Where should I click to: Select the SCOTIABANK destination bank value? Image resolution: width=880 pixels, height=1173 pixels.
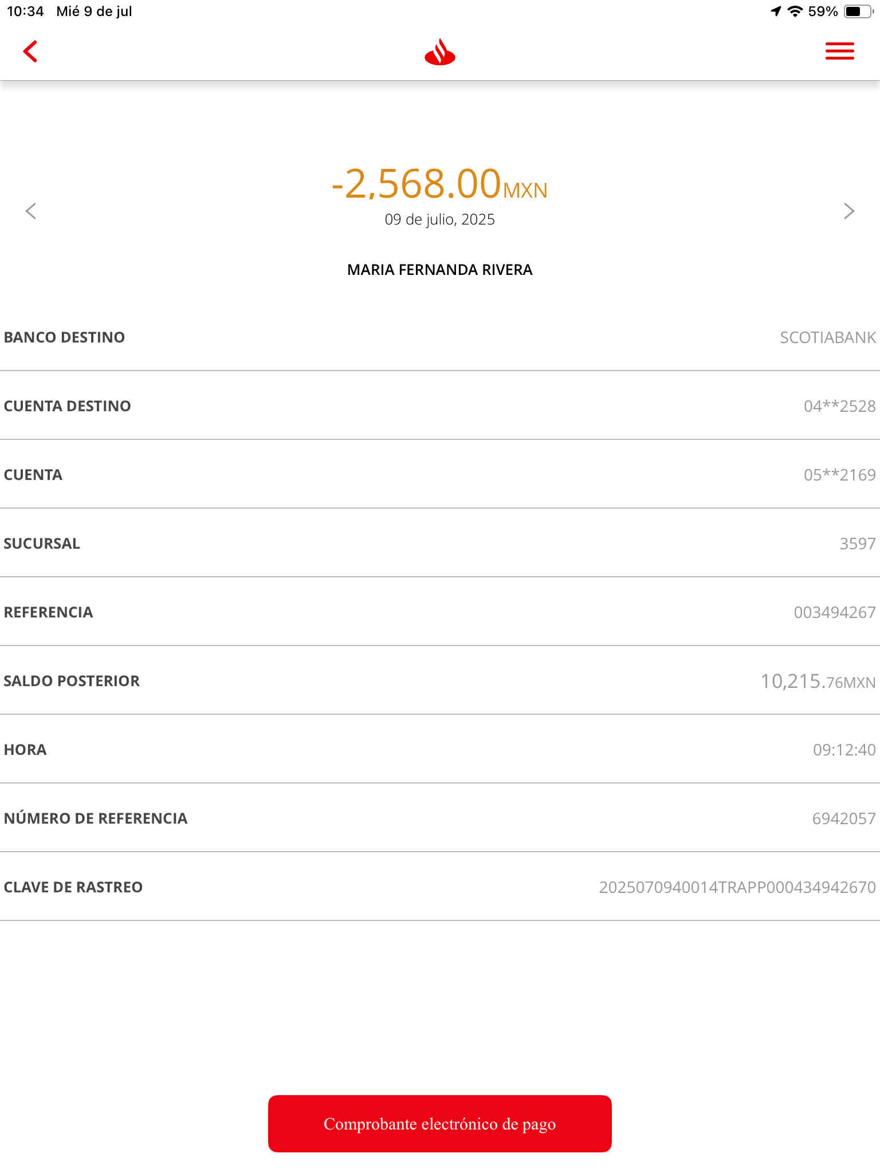pos(828,337)
